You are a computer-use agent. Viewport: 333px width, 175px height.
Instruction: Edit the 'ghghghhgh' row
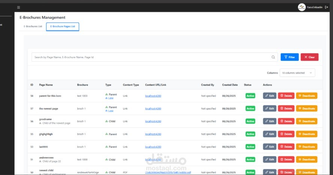point(270,134)
